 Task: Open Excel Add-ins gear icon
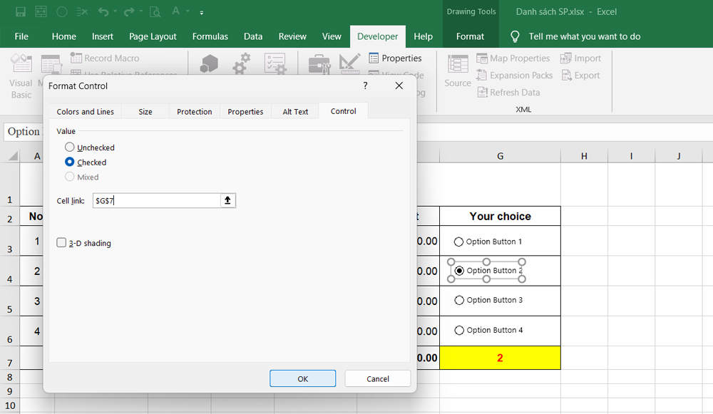[x=242, y=63]
